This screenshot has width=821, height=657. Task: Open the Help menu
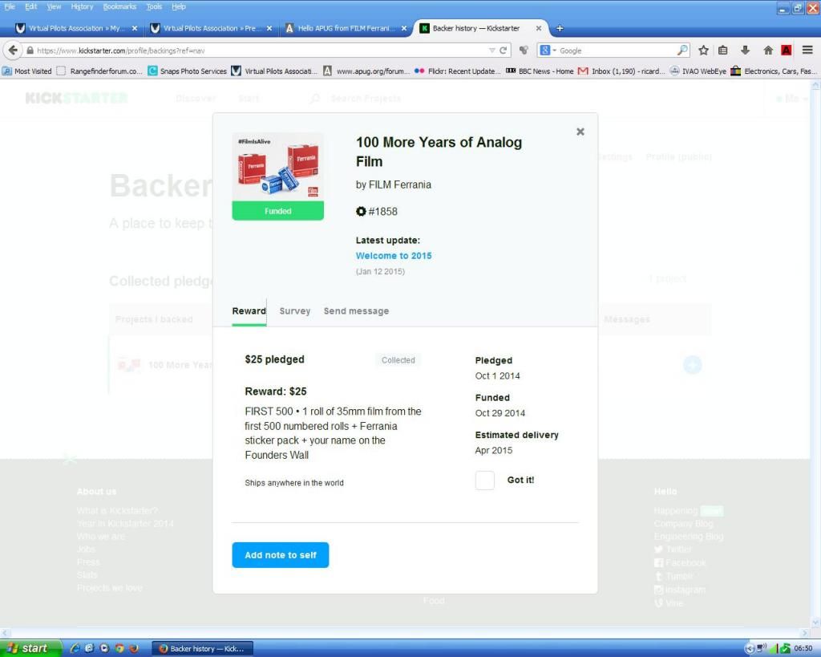click(x=179, y=6)
